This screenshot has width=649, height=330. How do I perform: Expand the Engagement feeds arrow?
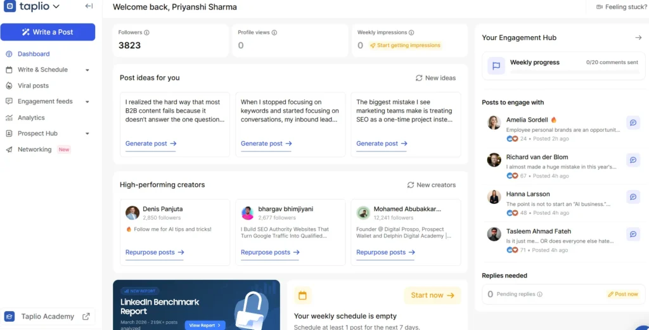(87, 102)
